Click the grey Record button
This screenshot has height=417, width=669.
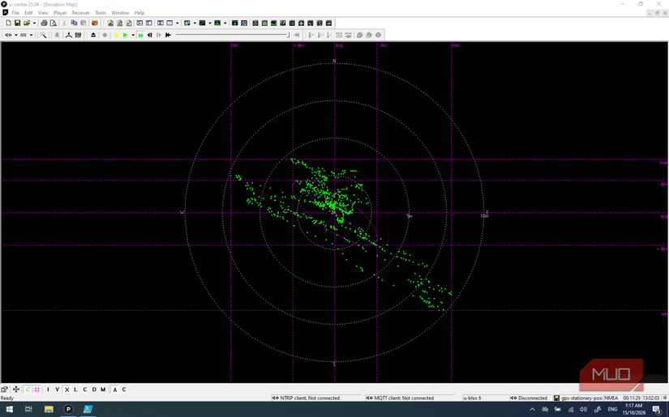coord(105,35)
